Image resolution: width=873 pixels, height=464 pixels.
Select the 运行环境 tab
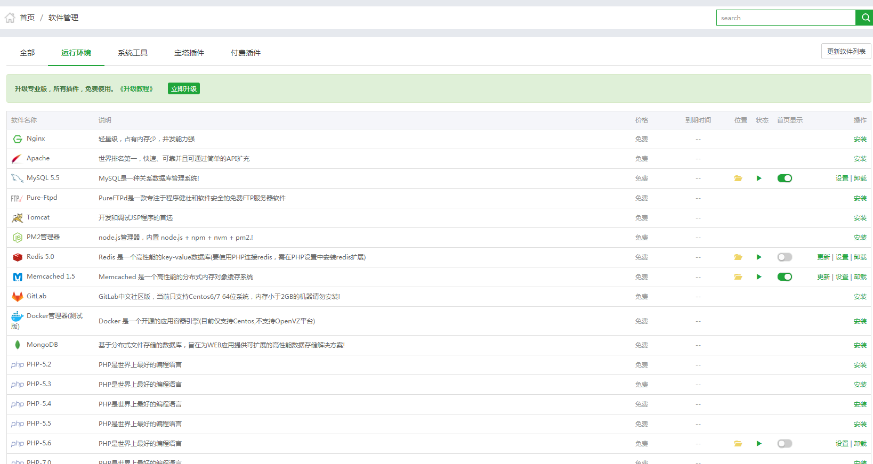[76, 53]
